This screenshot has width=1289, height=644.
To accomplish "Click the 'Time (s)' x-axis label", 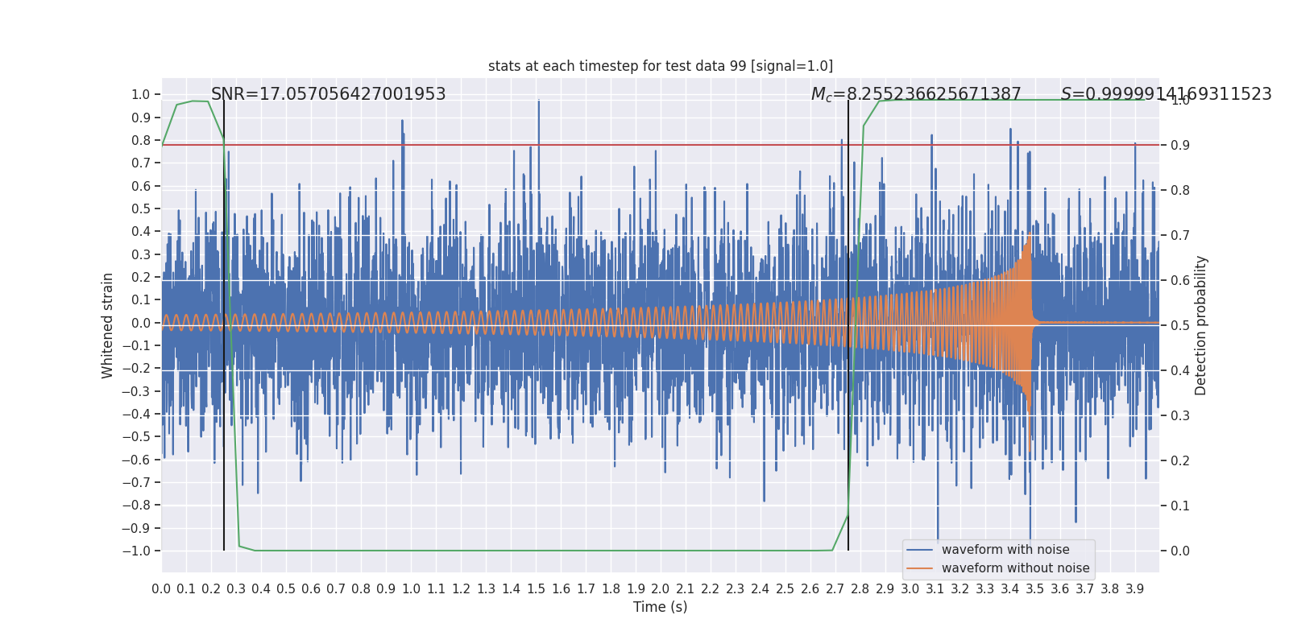I will pyautogui.click(x=660, y=607).
